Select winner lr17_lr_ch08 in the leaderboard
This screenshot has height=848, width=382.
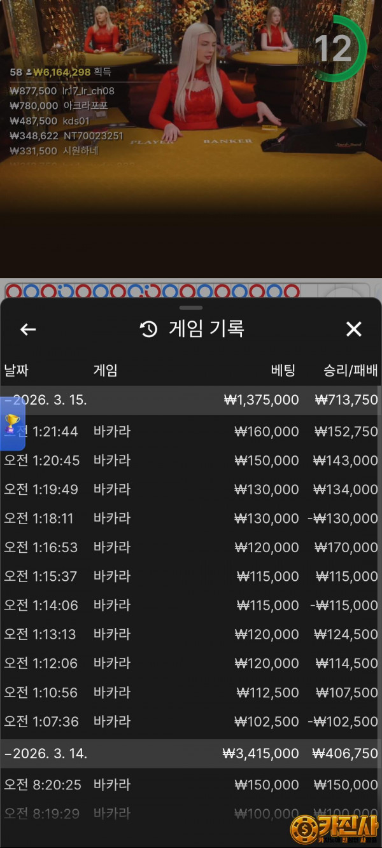[88, 91]
